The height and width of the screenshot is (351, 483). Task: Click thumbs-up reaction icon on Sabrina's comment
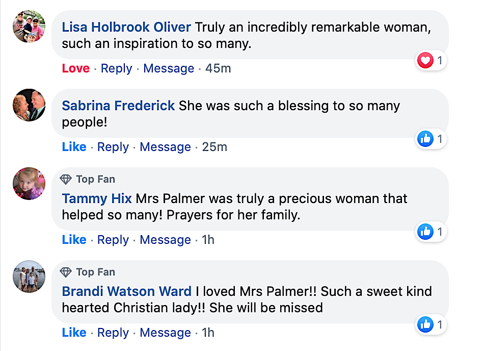[425, 139]
